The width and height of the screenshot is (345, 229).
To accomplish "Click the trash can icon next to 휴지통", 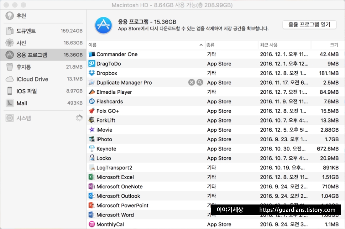I will [x=10, y=67].
